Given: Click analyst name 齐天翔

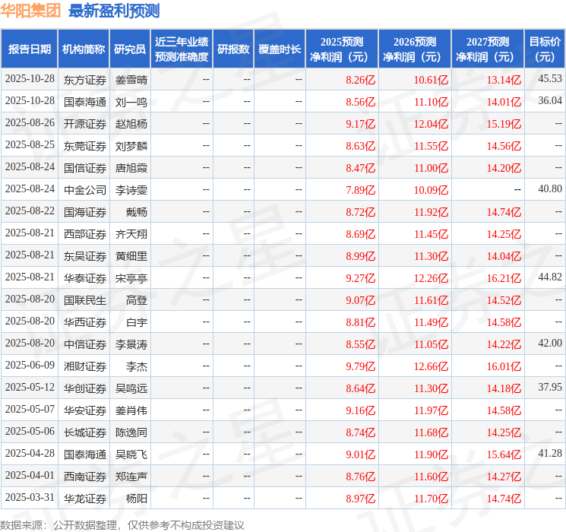Looking at the screenshot, I should tap(131, 234).
